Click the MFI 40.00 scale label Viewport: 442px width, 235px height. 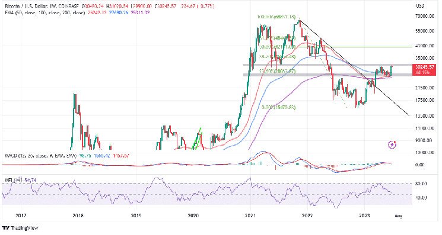(421, 198)
